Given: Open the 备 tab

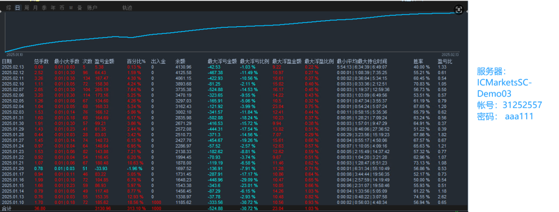Looking at the screenshot, I should point(80,8).
